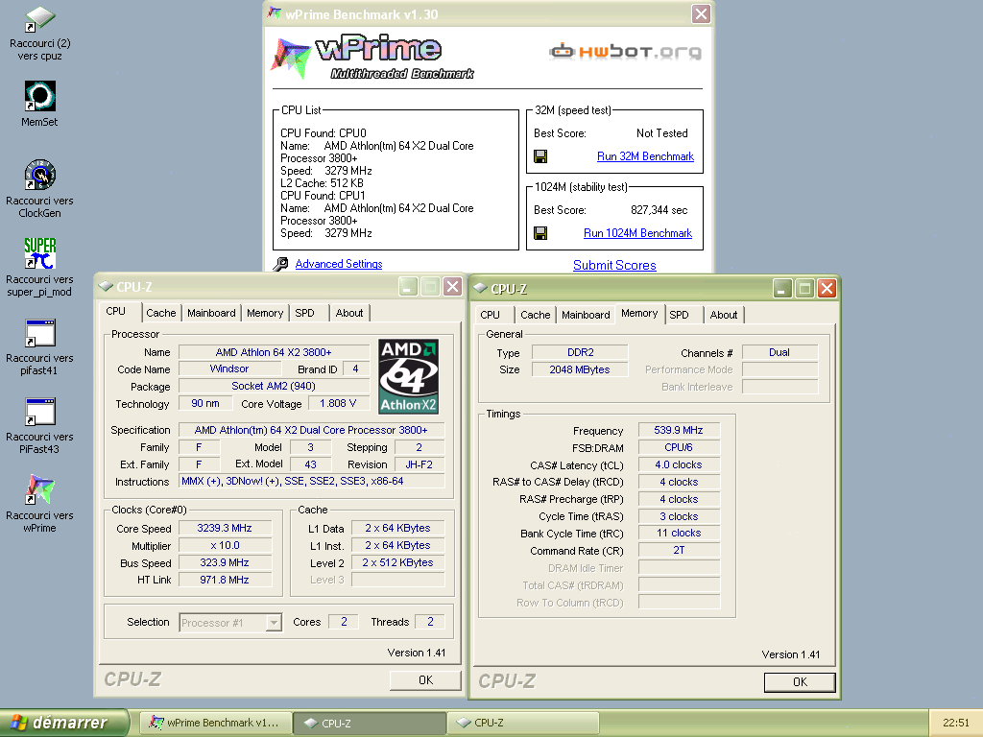Activate the first CPU-Z taskbar button

[370, 723]
